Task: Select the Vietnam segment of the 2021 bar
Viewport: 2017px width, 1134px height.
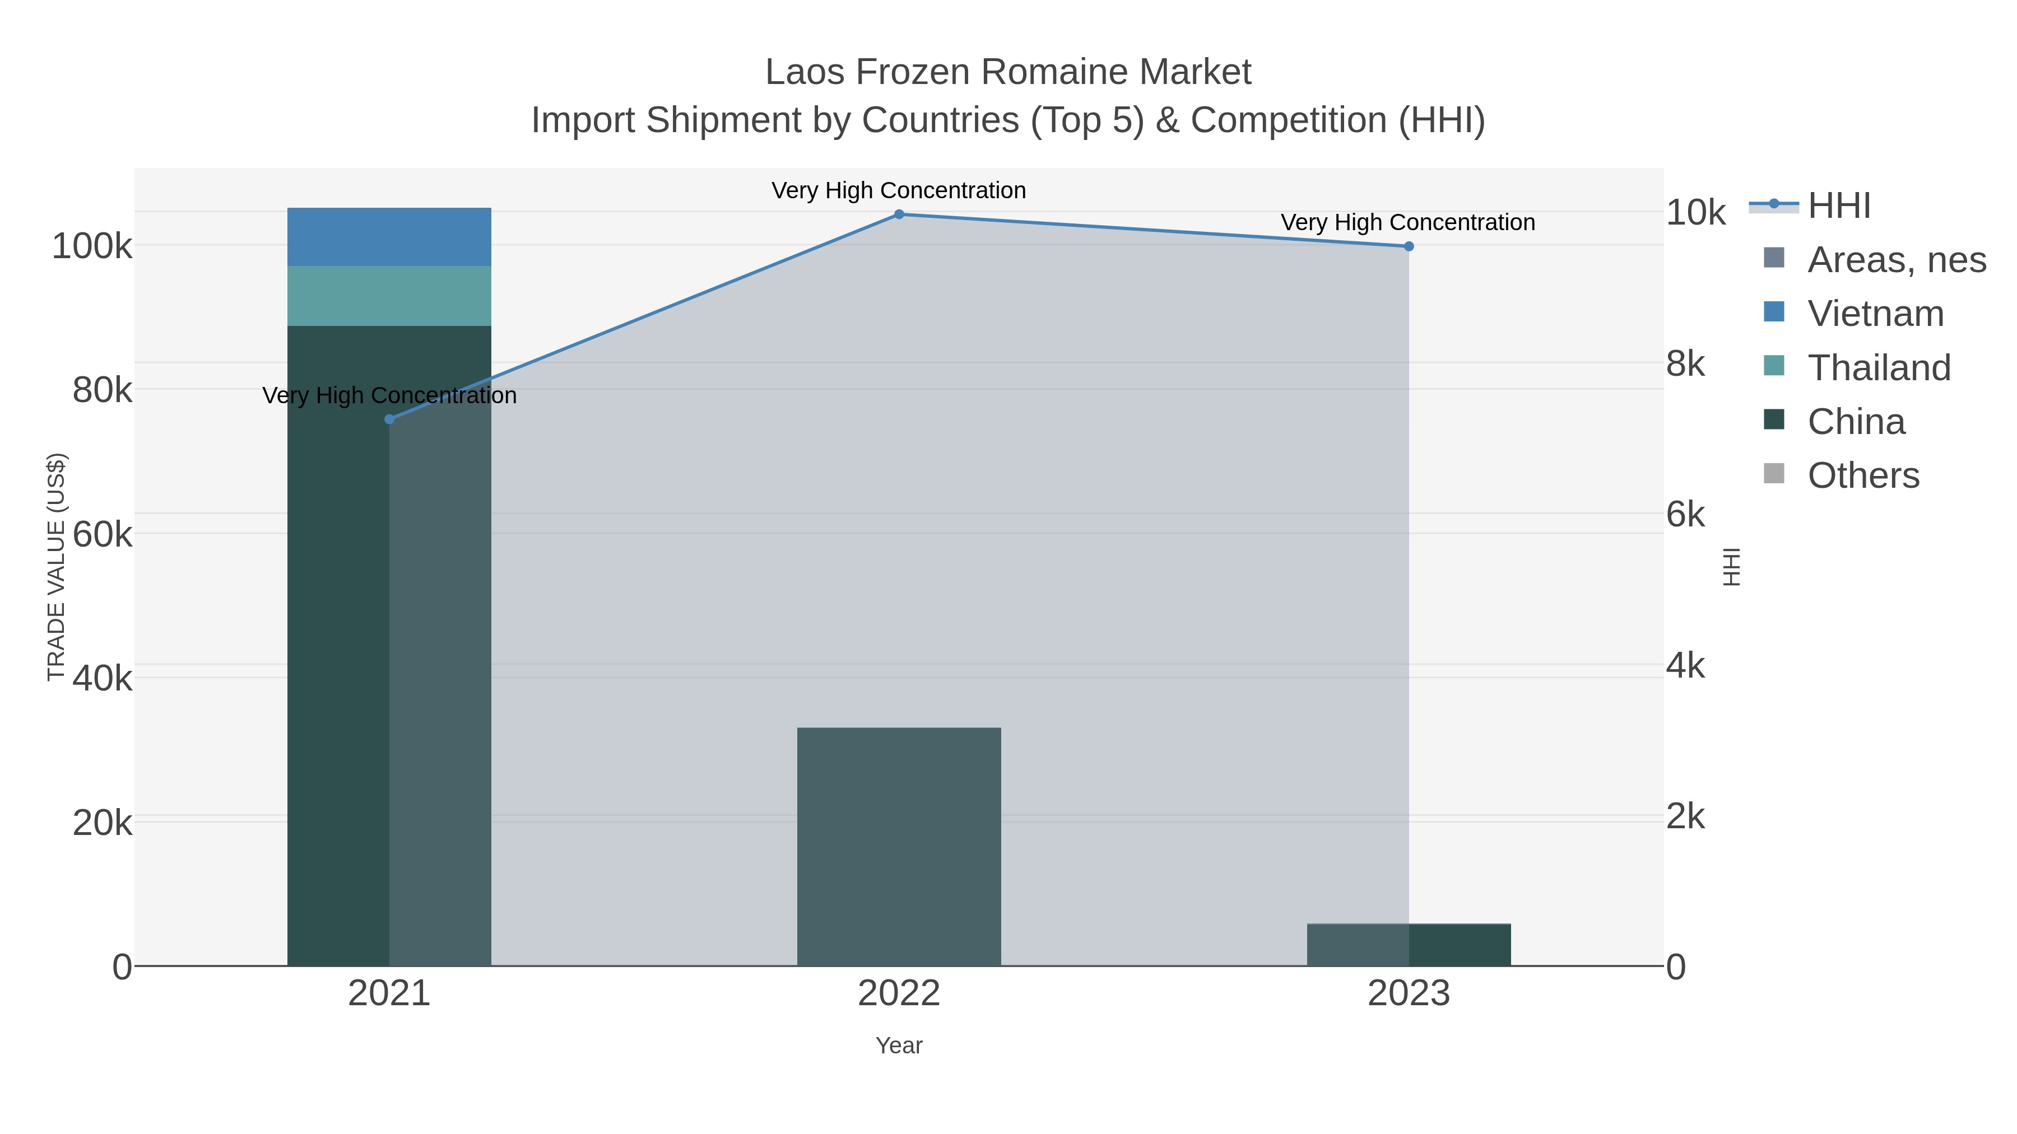Action: [x=389, y=237]
